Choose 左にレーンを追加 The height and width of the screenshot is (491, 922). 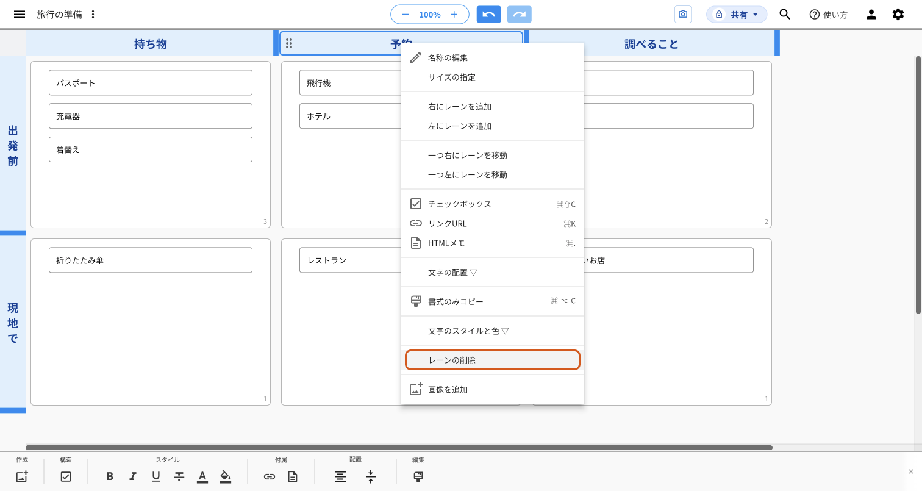click(493, 126)
